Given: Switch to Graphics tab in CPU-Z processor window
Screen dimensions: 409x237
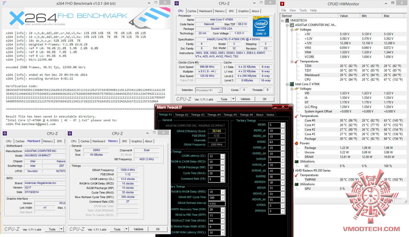Looking at the screenshot, I should pos(243,11).
